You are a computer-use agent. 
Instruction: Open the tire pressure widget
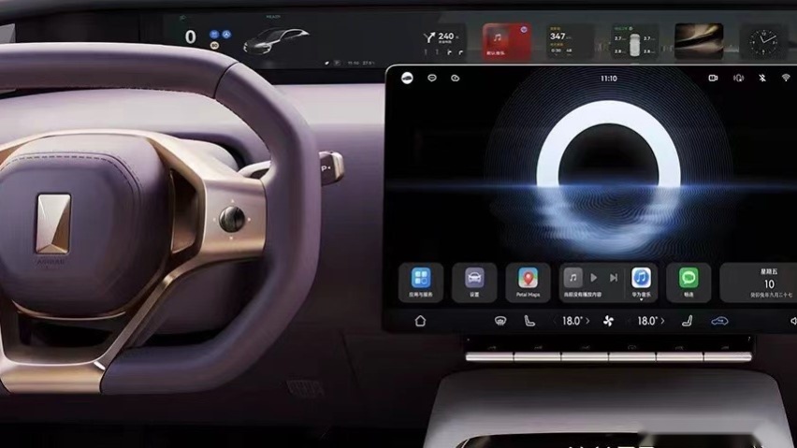click(634, 42)
